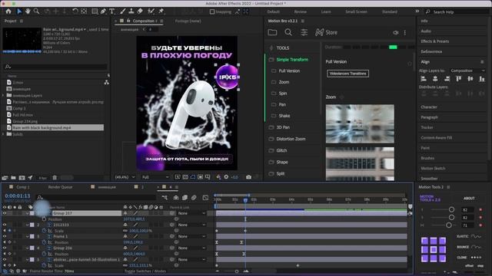The width and height of the screenshot is (492, 276).
Task: Click Toggle Switches / Modes button
Action: click(x=145, y=271)
